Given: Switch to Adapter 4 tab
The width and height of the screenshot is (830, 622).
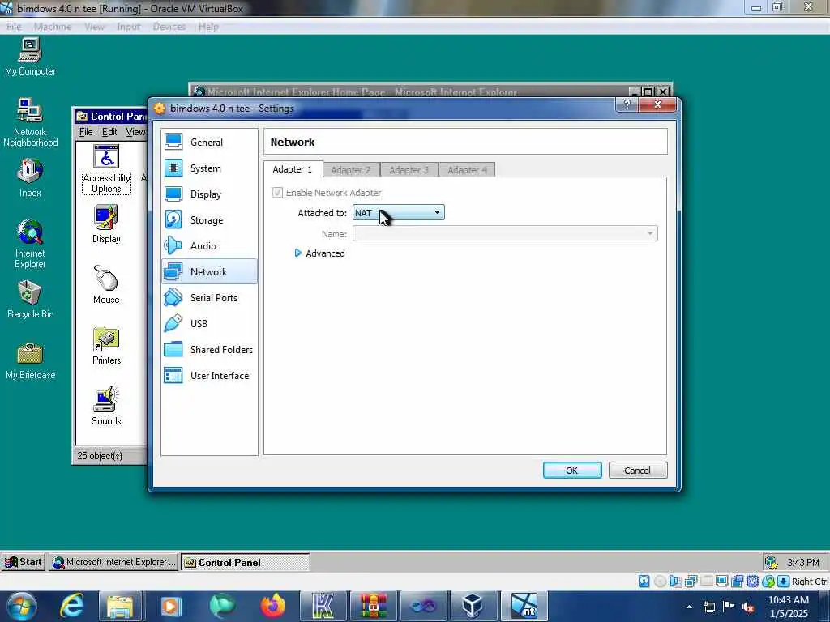Looking at the screenshot, I should (467, 170).
